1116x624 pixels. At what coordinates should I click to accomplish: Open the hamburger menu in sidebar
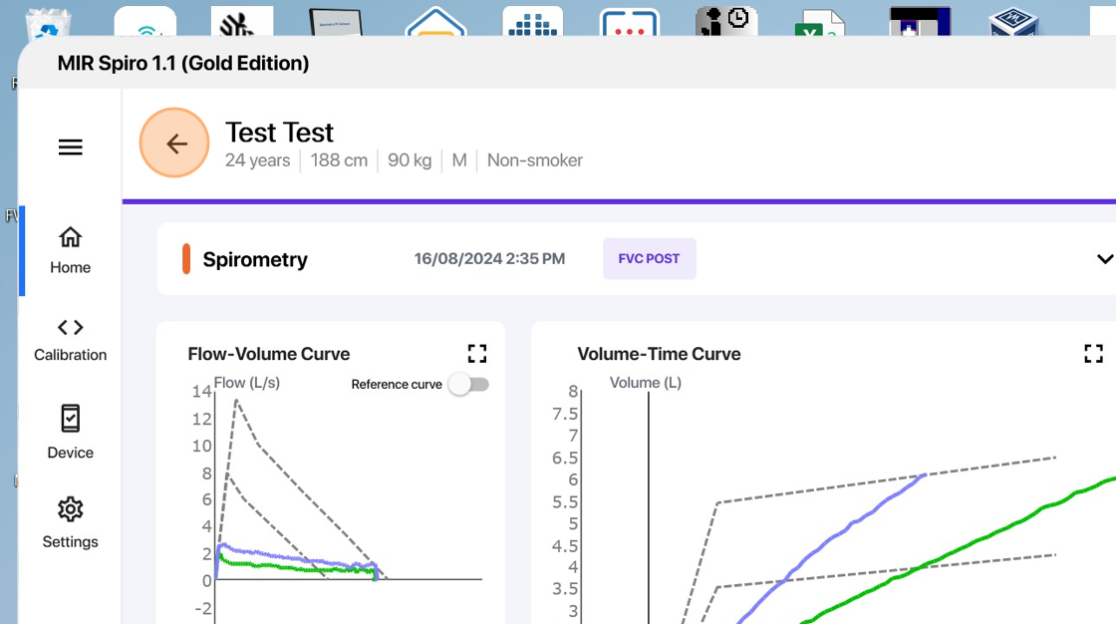click(x=71, y=148)
